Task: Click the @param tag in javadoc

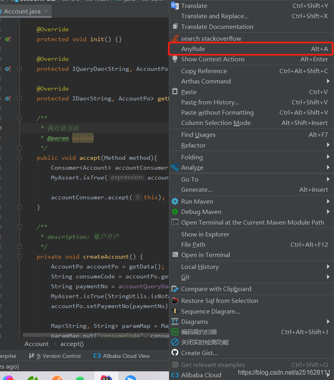Action: [x=58, y=138]
